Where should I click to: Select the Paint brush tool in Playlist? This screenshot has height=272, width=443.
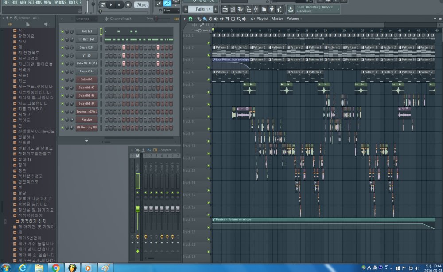[x=205, y=19]
